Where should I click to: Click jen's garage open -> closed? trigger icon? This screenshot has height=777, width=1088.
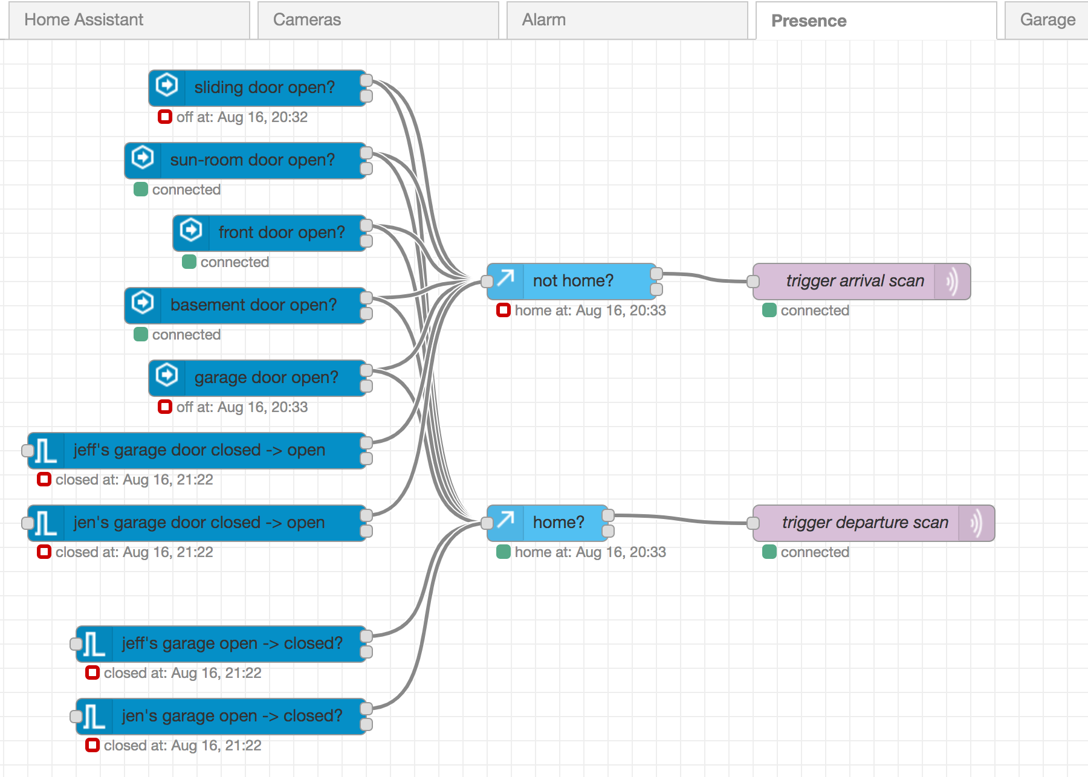tap(94, 717)
